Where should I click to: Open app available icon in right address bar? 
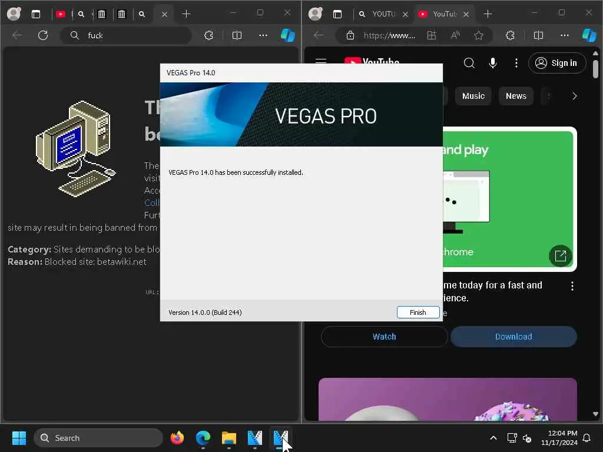[432, 35]
